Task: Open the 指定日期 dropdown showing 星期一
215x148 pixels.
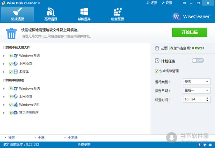Action: (196, 90)
